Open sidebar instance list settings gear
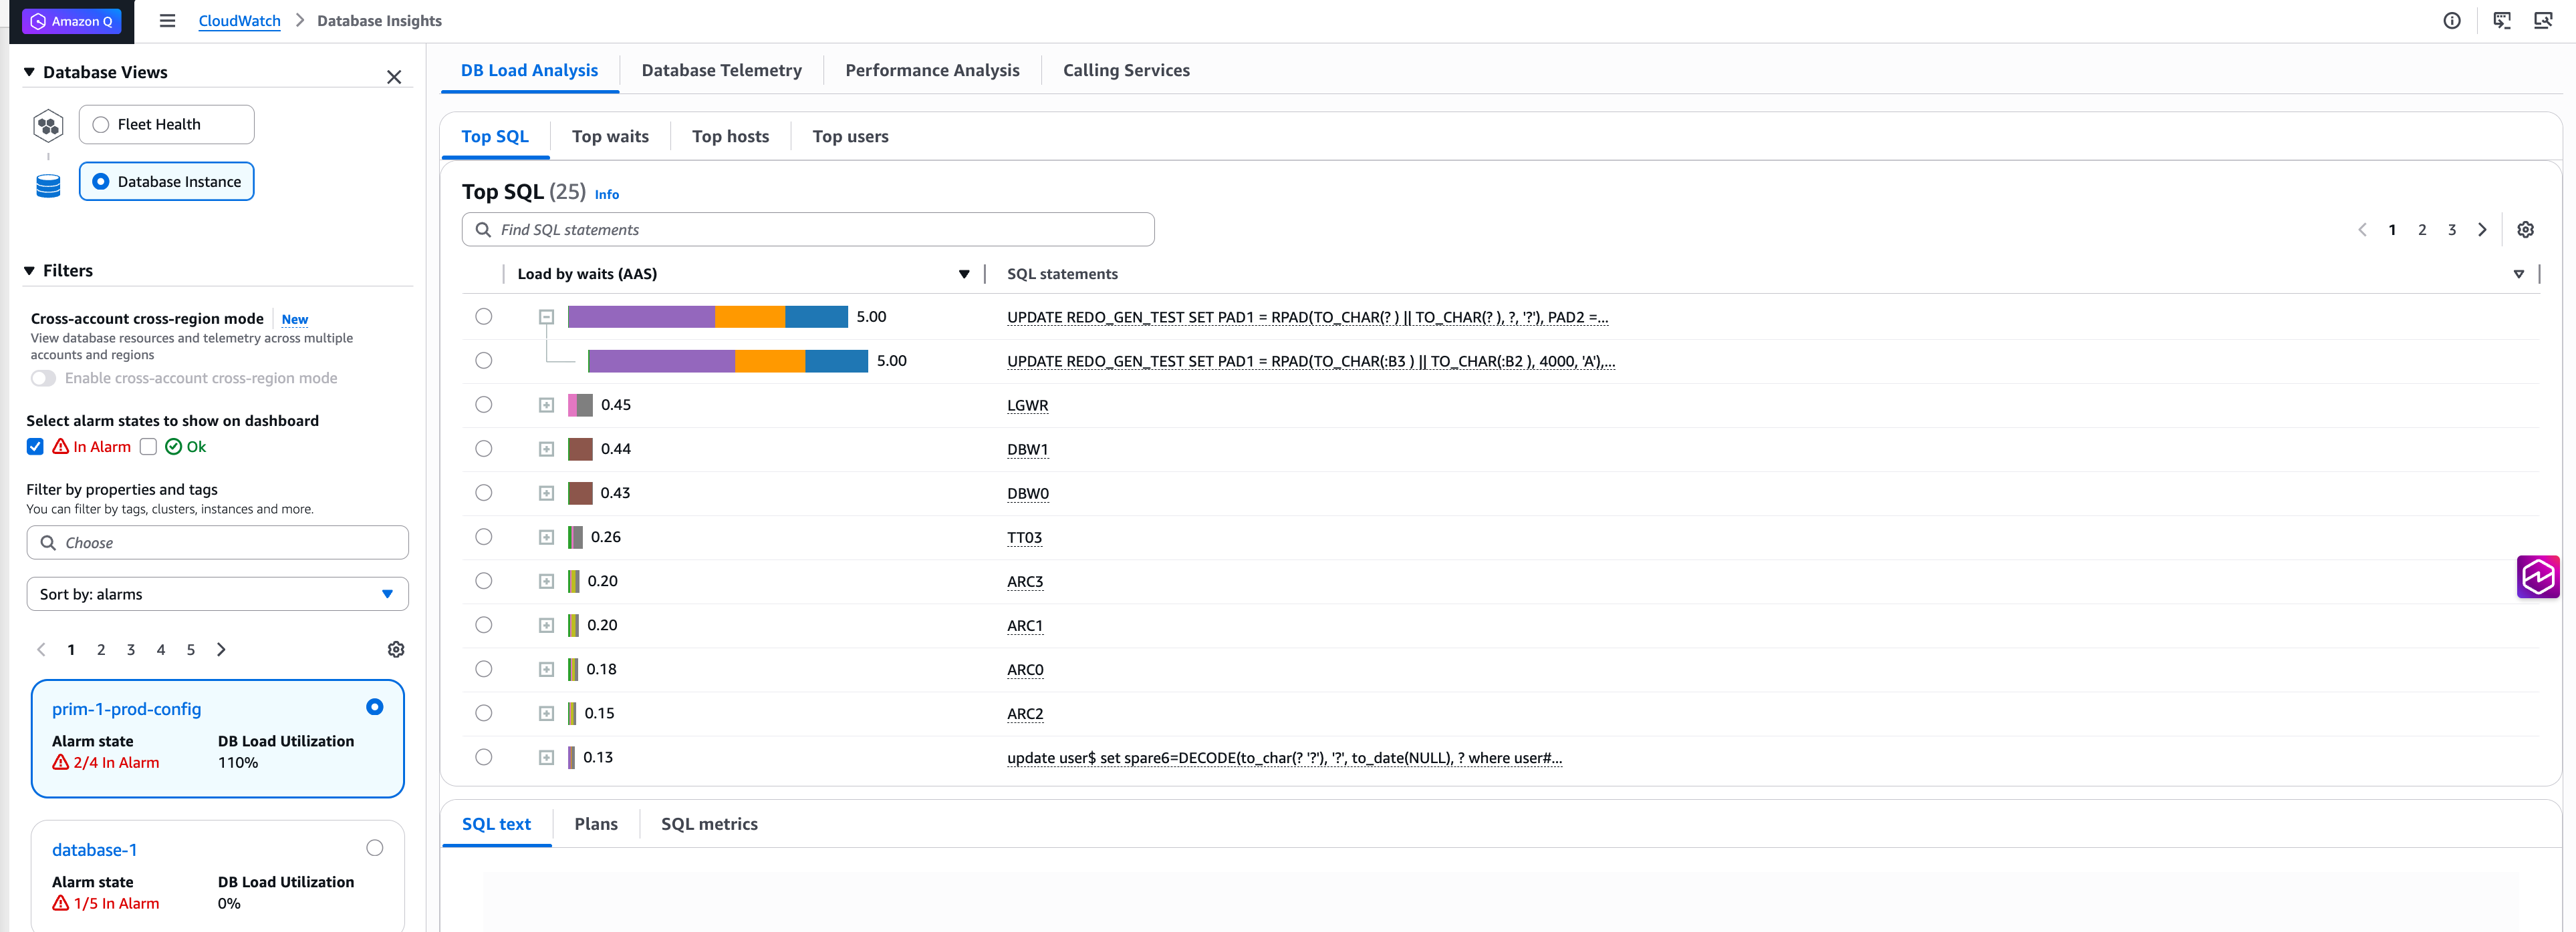The height and width of the screenshot is (932, 2576). (x=396, y=650)
